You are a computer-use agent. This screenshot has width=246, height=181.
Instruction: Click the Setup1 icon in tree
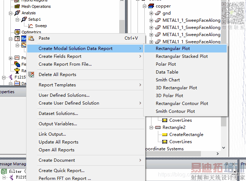24,19
